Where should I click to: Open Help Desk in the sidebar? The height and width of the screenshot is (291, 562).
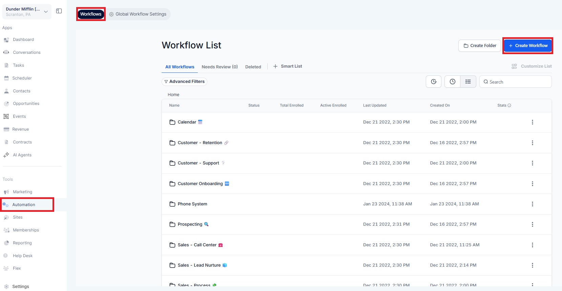point(23,256)
